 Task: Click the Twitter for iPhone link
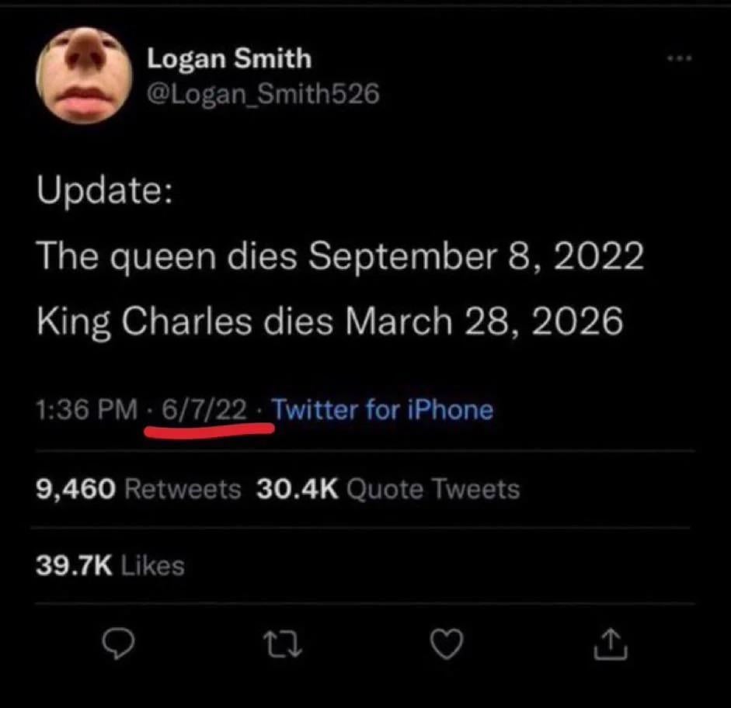tap(383, 408)
